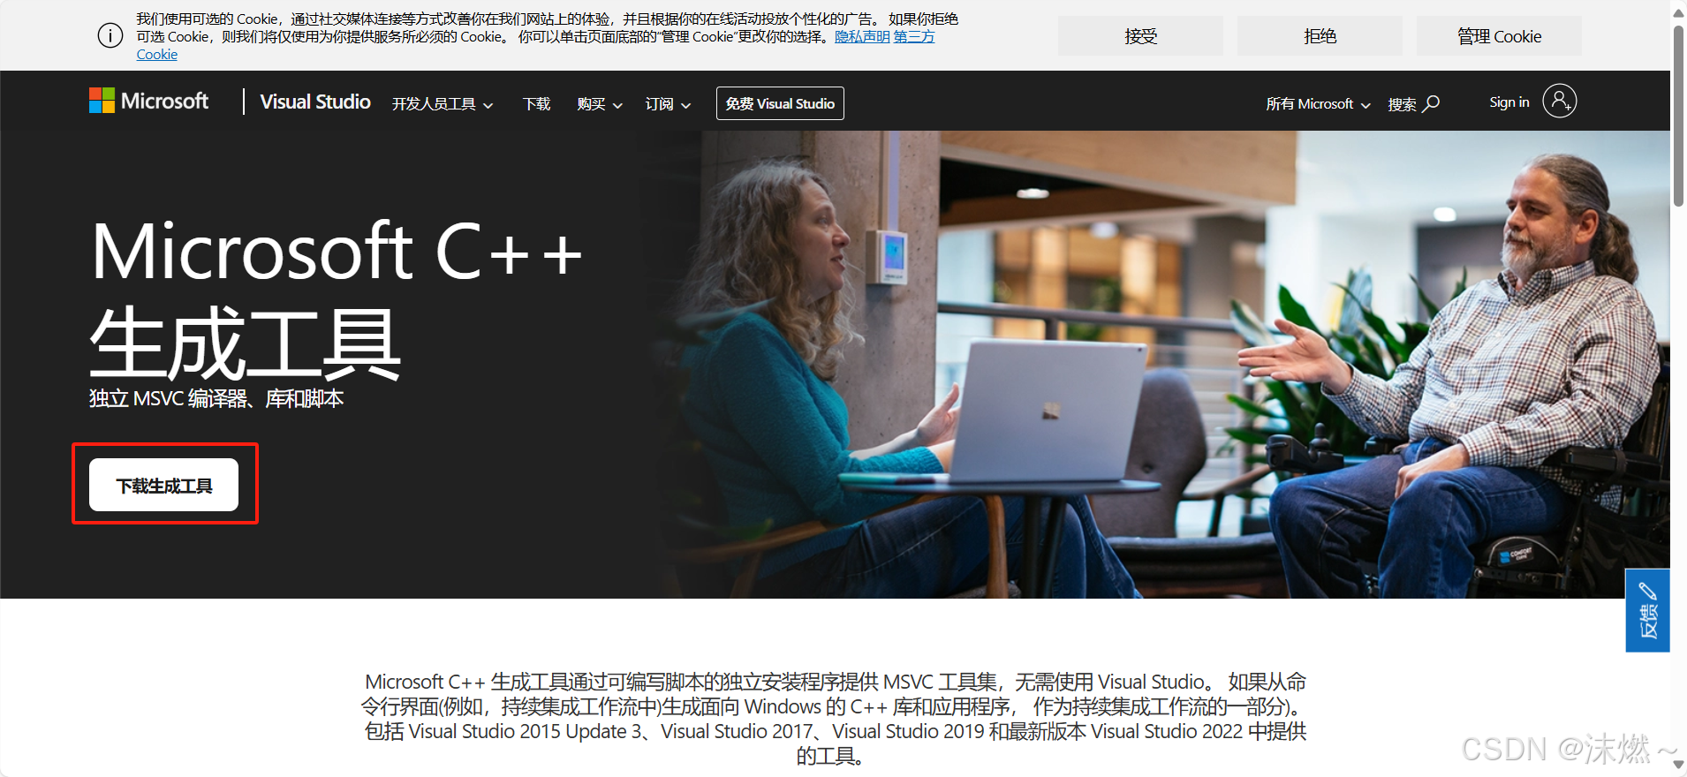Expand the 开发人员工具 dropdown menu

(443, 104)
